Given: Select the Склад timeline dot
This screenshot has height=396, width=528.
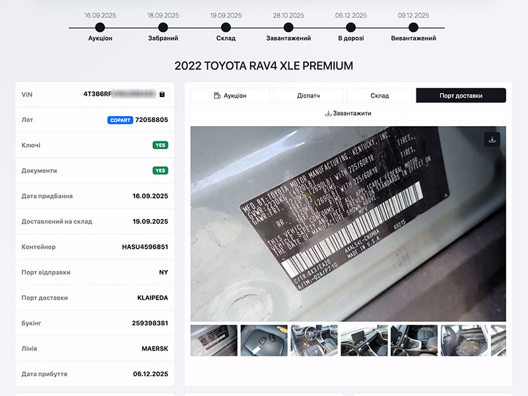Looking at the screenshot, I should (226, 28).
